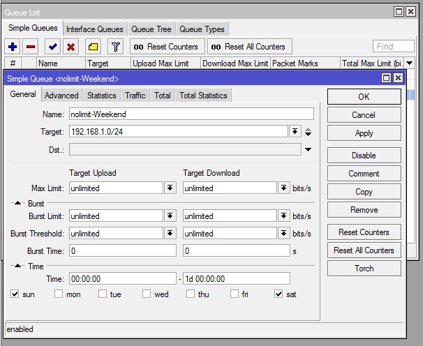Click the red minus remove queue icon
This screenshot has height=346, width=423.
tap(30, 47)
